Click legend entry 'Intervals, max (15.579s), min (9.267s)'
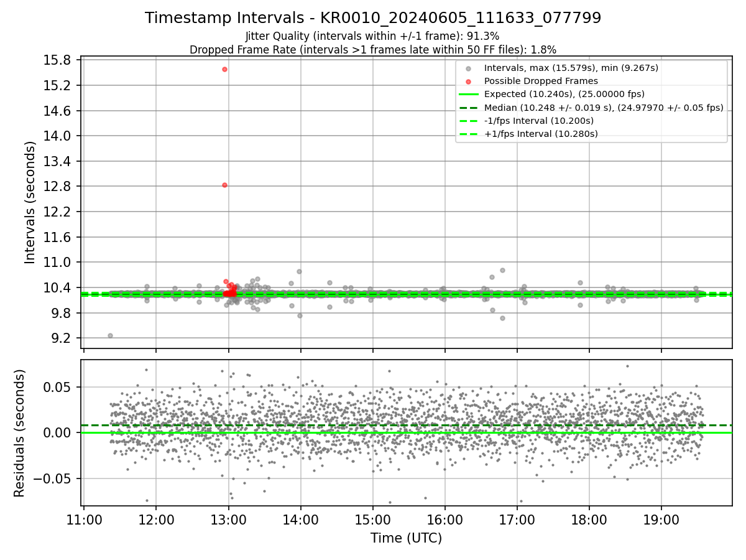 [571, 68]
